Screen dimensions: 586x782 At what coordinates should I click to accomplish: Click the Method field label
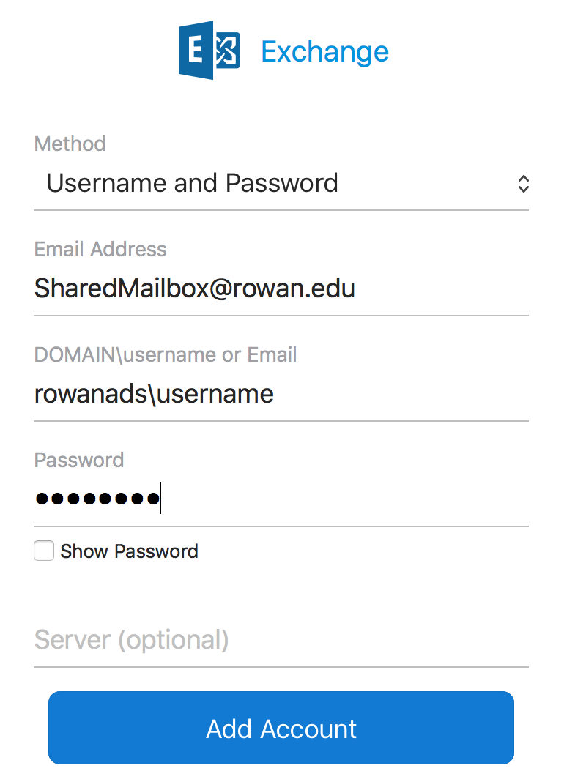[x=70, y=144]
